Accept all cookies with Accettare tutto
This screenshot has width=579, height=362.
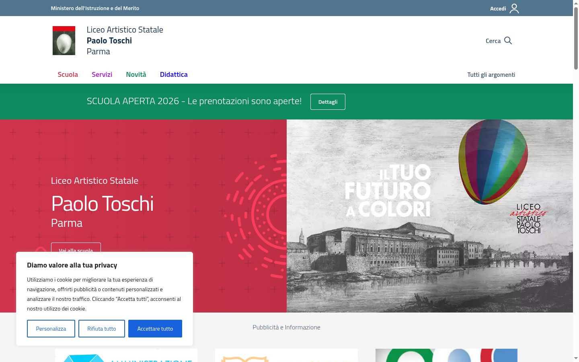tap(155, 329)
